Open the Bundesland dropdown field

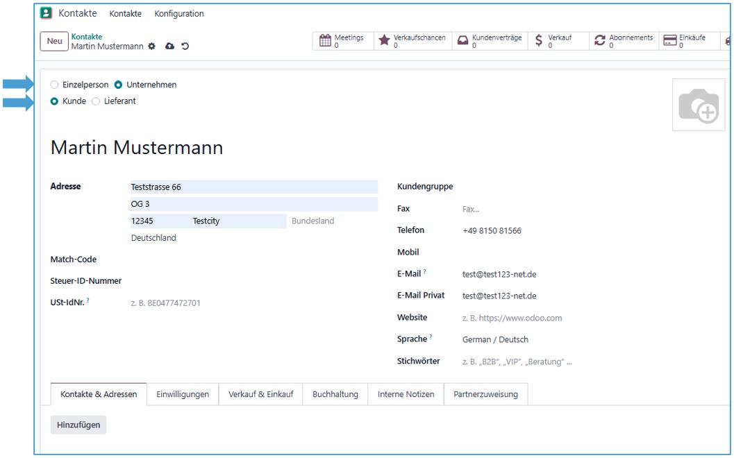pos(331,221)
